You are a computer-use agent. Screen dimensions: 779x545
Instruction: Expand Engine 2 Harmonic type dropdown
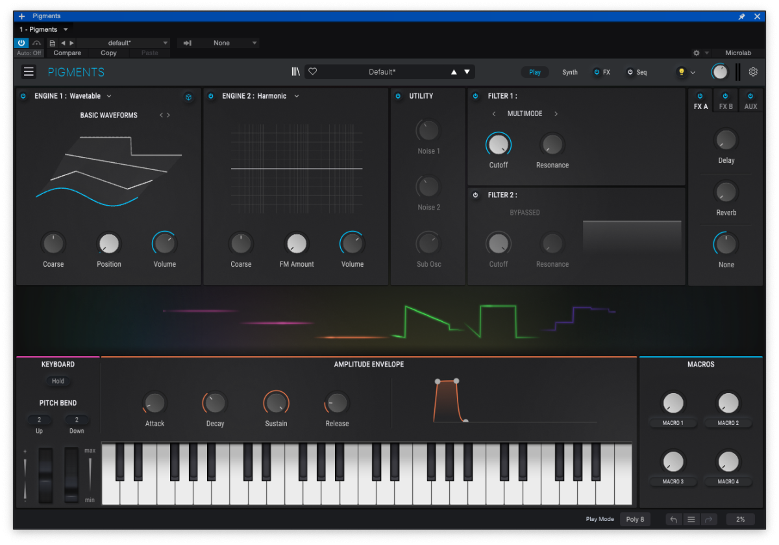(297, 96)
